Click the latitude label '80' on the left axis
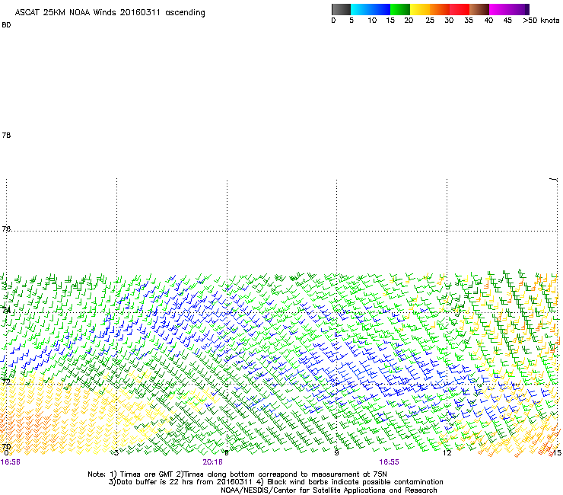563x495 pixels. [x=6, y=25]
